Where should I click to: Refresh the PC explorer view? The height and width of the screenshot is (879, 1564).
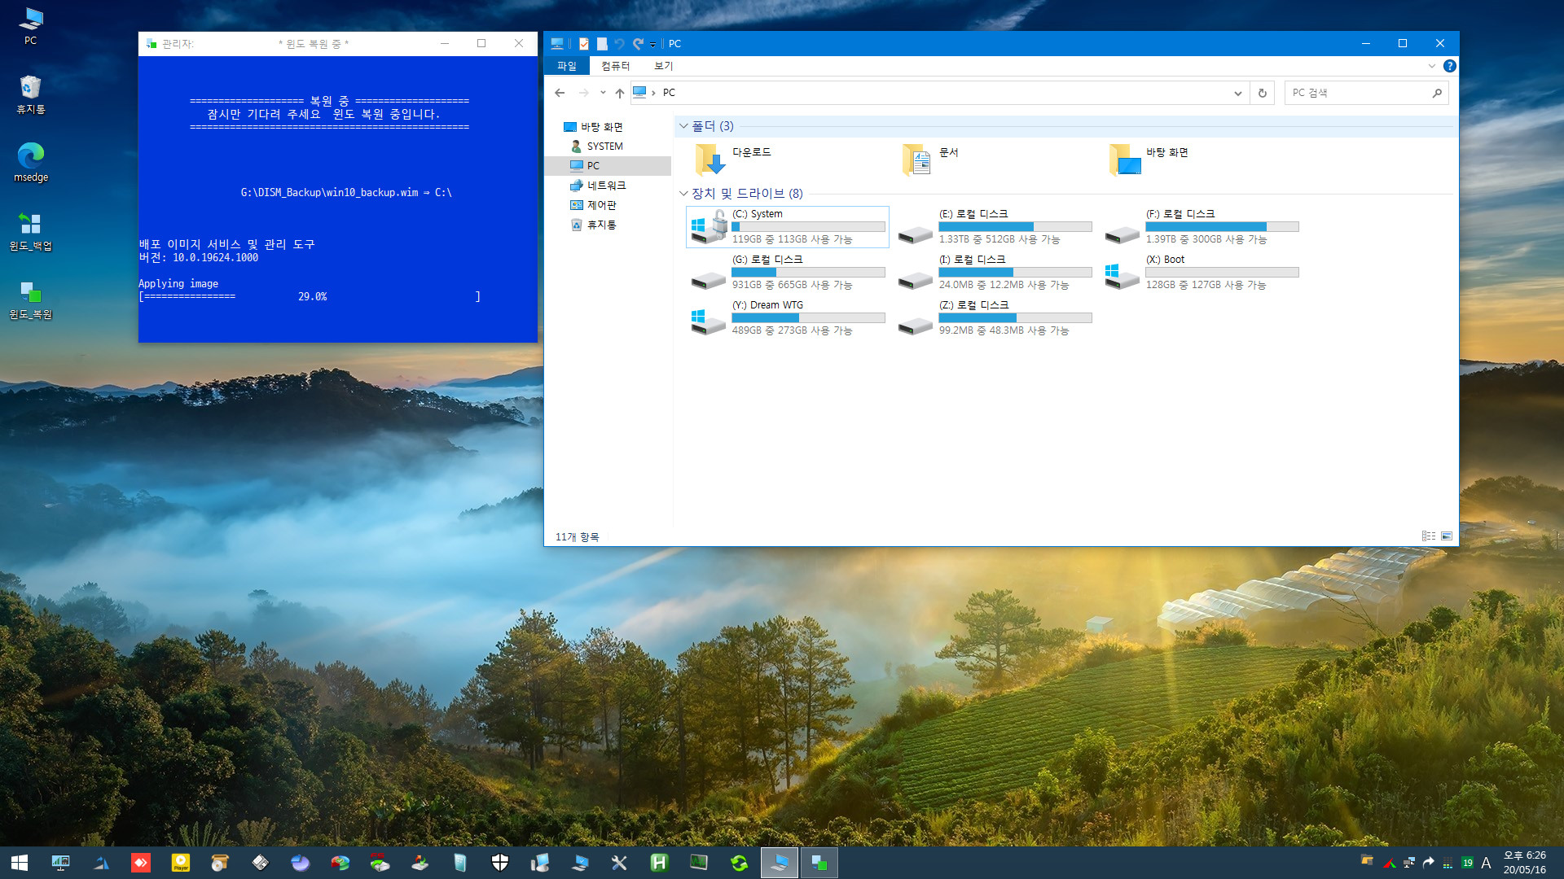[1263, 93]
